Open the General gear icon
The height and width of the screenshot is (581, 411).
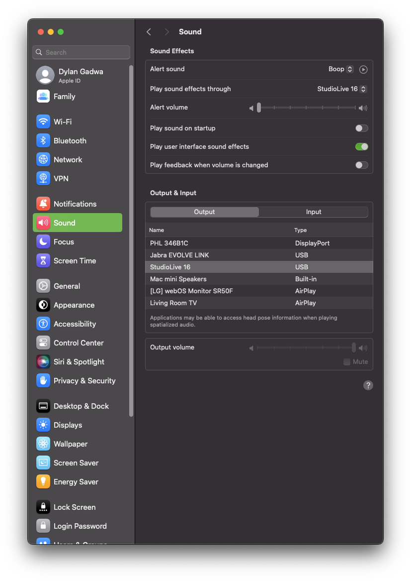pyautogui.click(x=43, y=286)
